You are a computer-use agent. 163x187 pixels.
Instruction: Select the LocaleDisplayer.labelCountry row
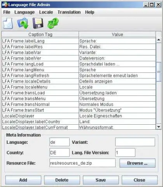pos(79,122)
